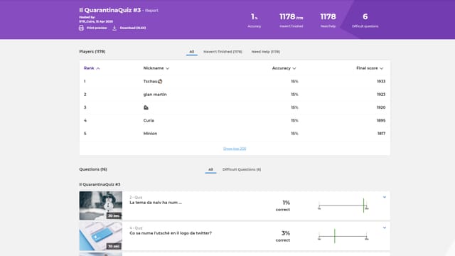Open the Final score sort chevron
Viewport: 455px width, 256px height.
[381, 68]
